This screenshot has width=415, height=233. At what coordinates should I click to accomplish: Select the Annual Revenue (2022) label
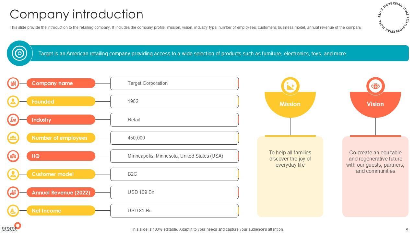[61, 193]
